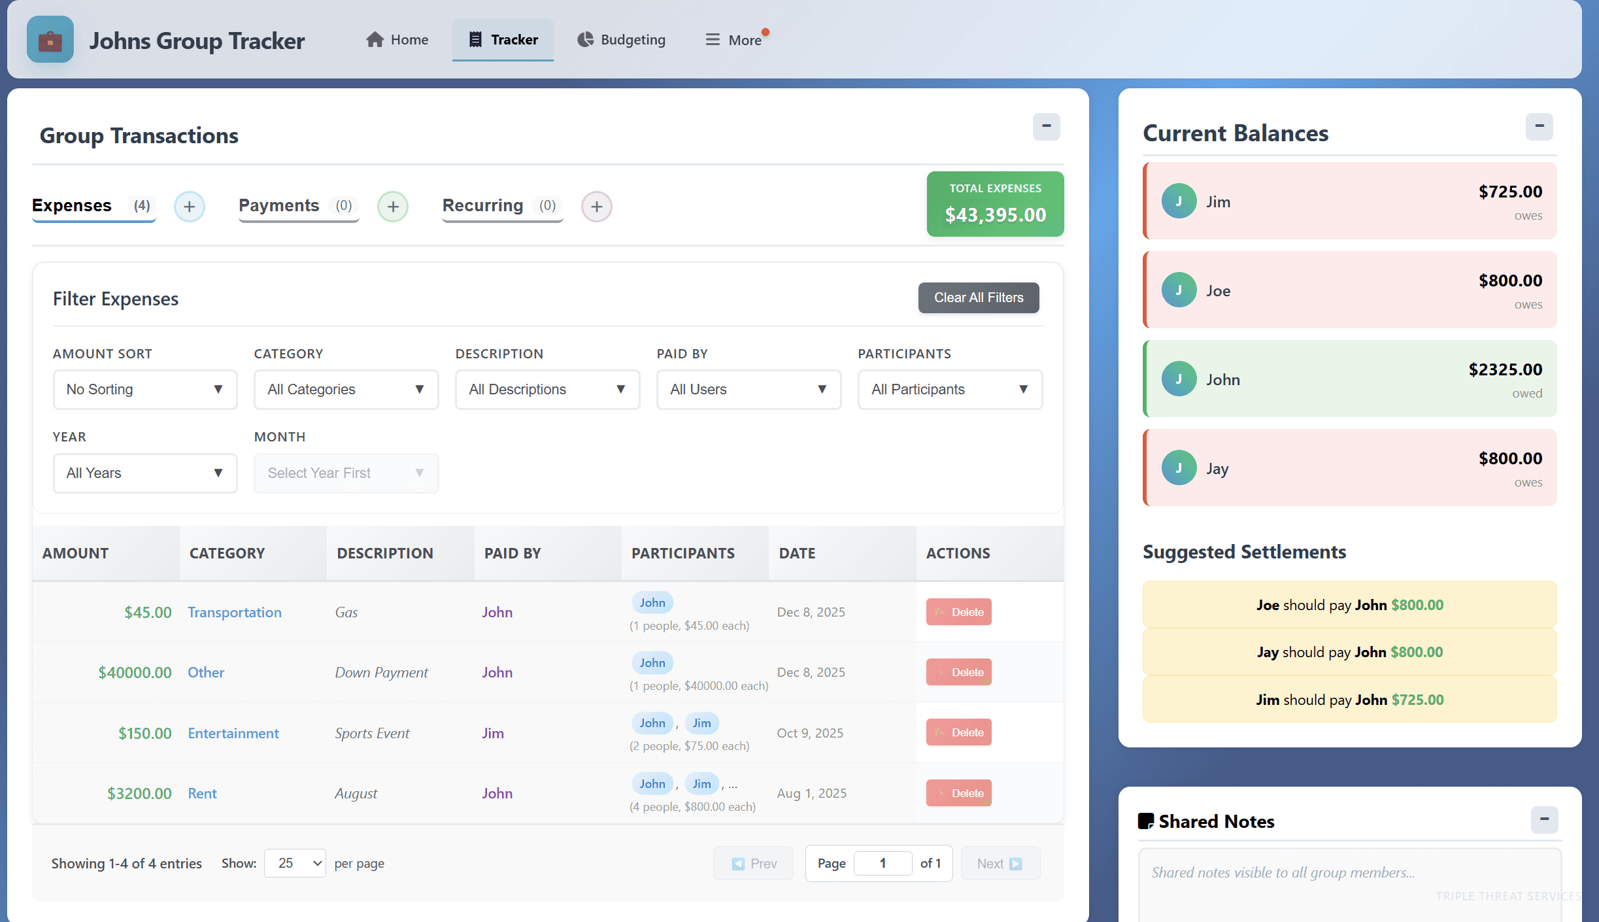Open the All Categories dropdown
The width and height of the screenshot is (1599, 922).
coord(346,389)
